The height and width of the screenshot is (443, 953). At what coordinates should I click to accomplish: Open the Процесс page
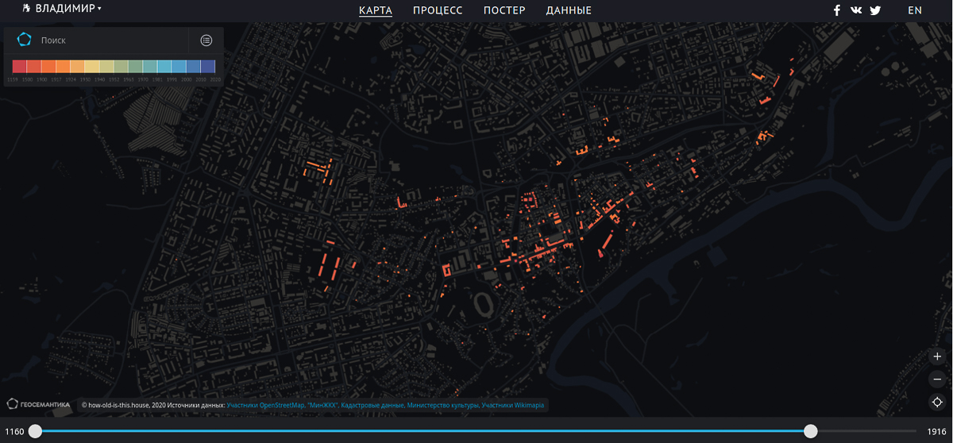438,10
